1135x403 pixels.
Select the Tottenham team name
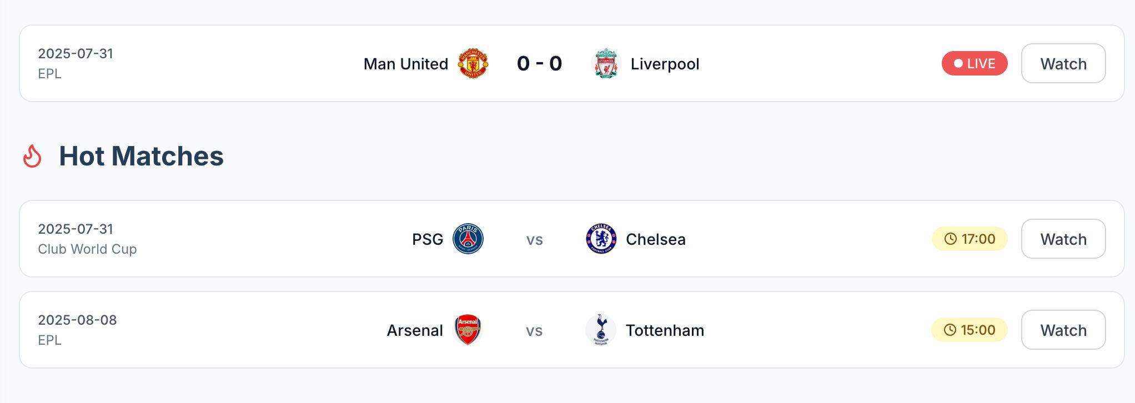(x=665, y=330)
